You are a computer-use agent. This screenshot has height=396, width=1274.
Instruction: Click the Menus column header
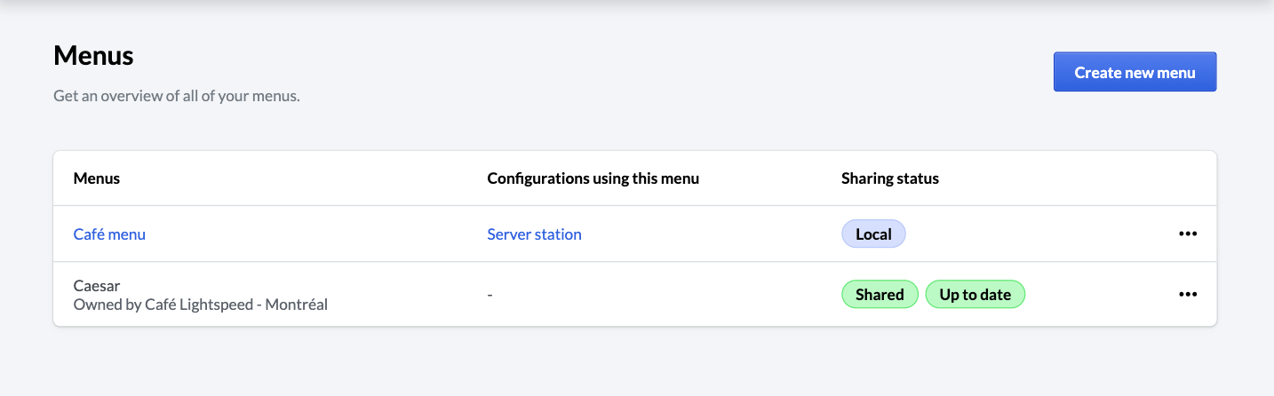tap(96, 178)
